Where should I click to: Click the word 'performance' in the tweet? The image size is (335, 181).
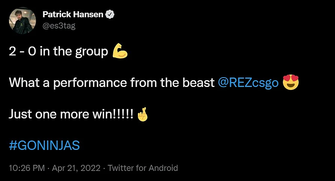click(90, 83)
